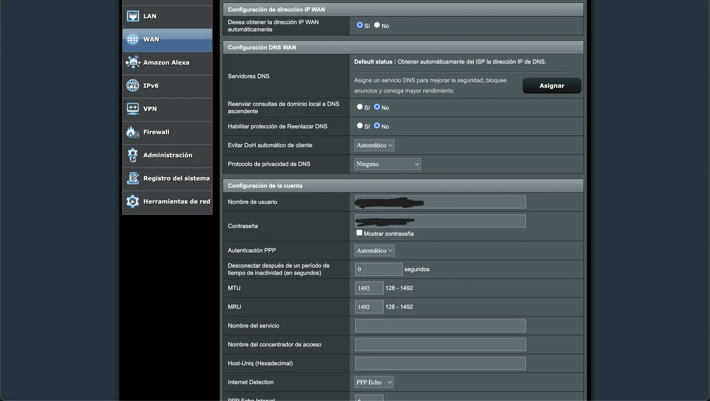This screenshot has width=710, height=401.
Task: Check the Mostrar contraseña checkbox
Action: (x=359, y=233)
